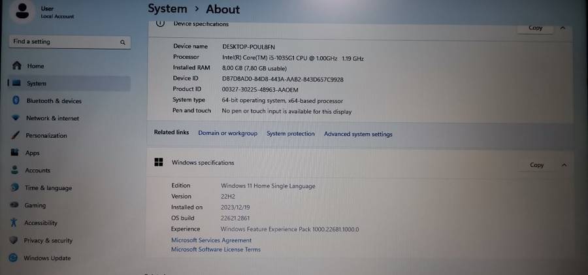Open Privacy & security shield icon

pos(14,240)
